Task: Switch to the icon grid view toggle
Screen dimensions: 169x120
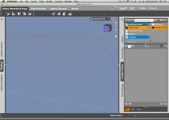Action: (162, 46)
